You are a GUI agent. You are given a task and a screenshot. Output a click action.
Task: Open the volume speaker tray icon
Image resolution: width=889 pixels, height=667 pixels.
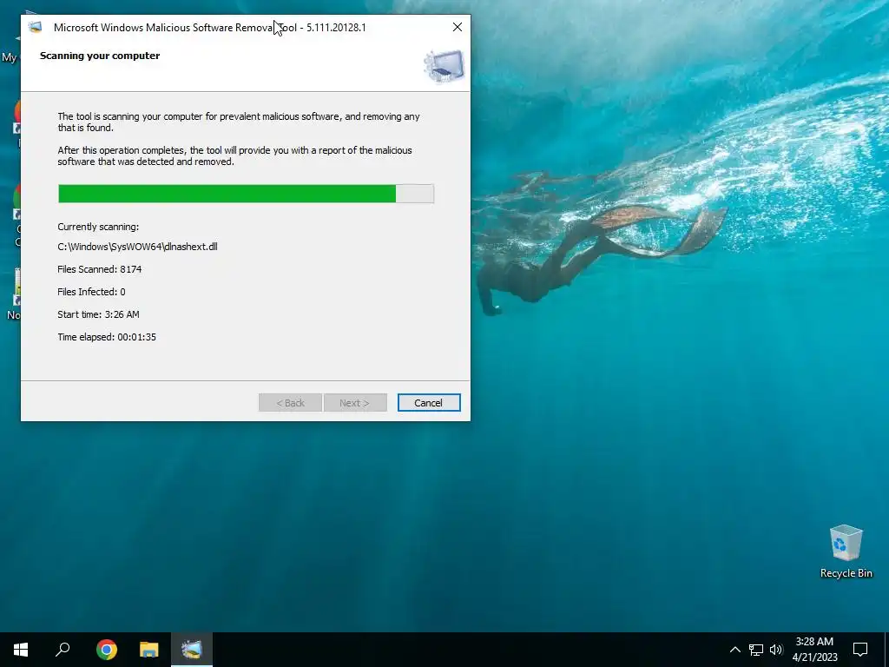(776, 650)
